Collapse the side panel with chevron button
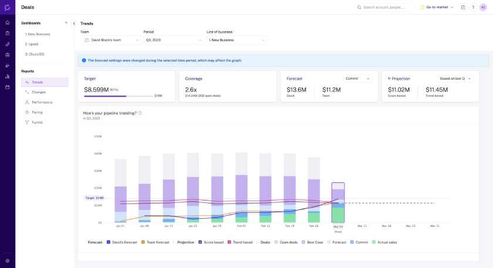 [74, 23]
